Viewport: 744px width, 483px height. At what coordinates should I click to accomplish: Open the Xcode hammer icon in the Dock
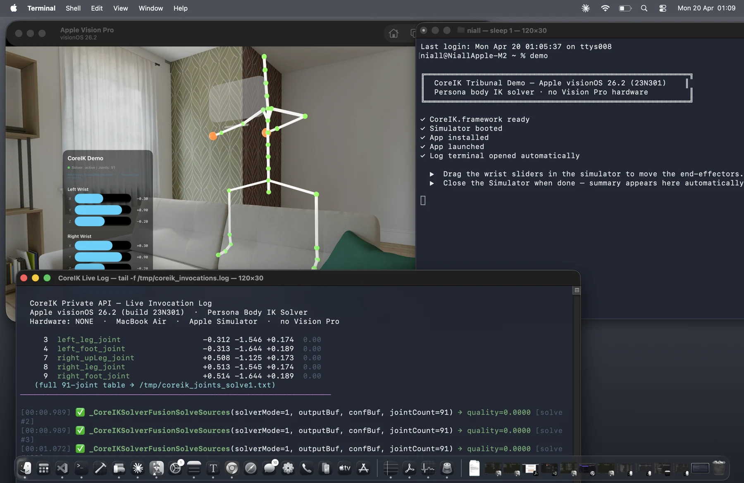pyautogui.click(x=100, y=468)
